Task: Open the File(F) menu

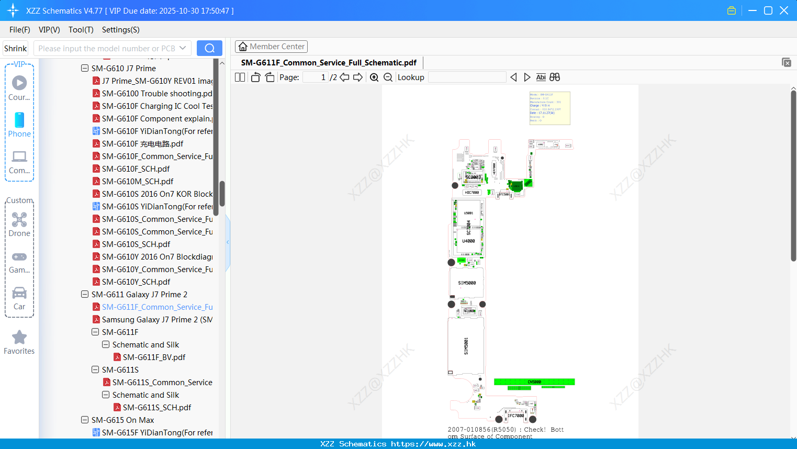Action: click(x=20, y=30)
